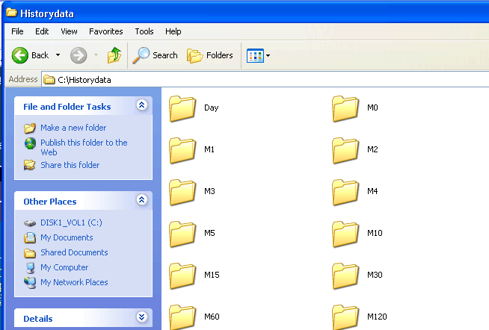Select the M30 folder icon
489x330 pixels.
pyautogui.click(x=345, y=275)
